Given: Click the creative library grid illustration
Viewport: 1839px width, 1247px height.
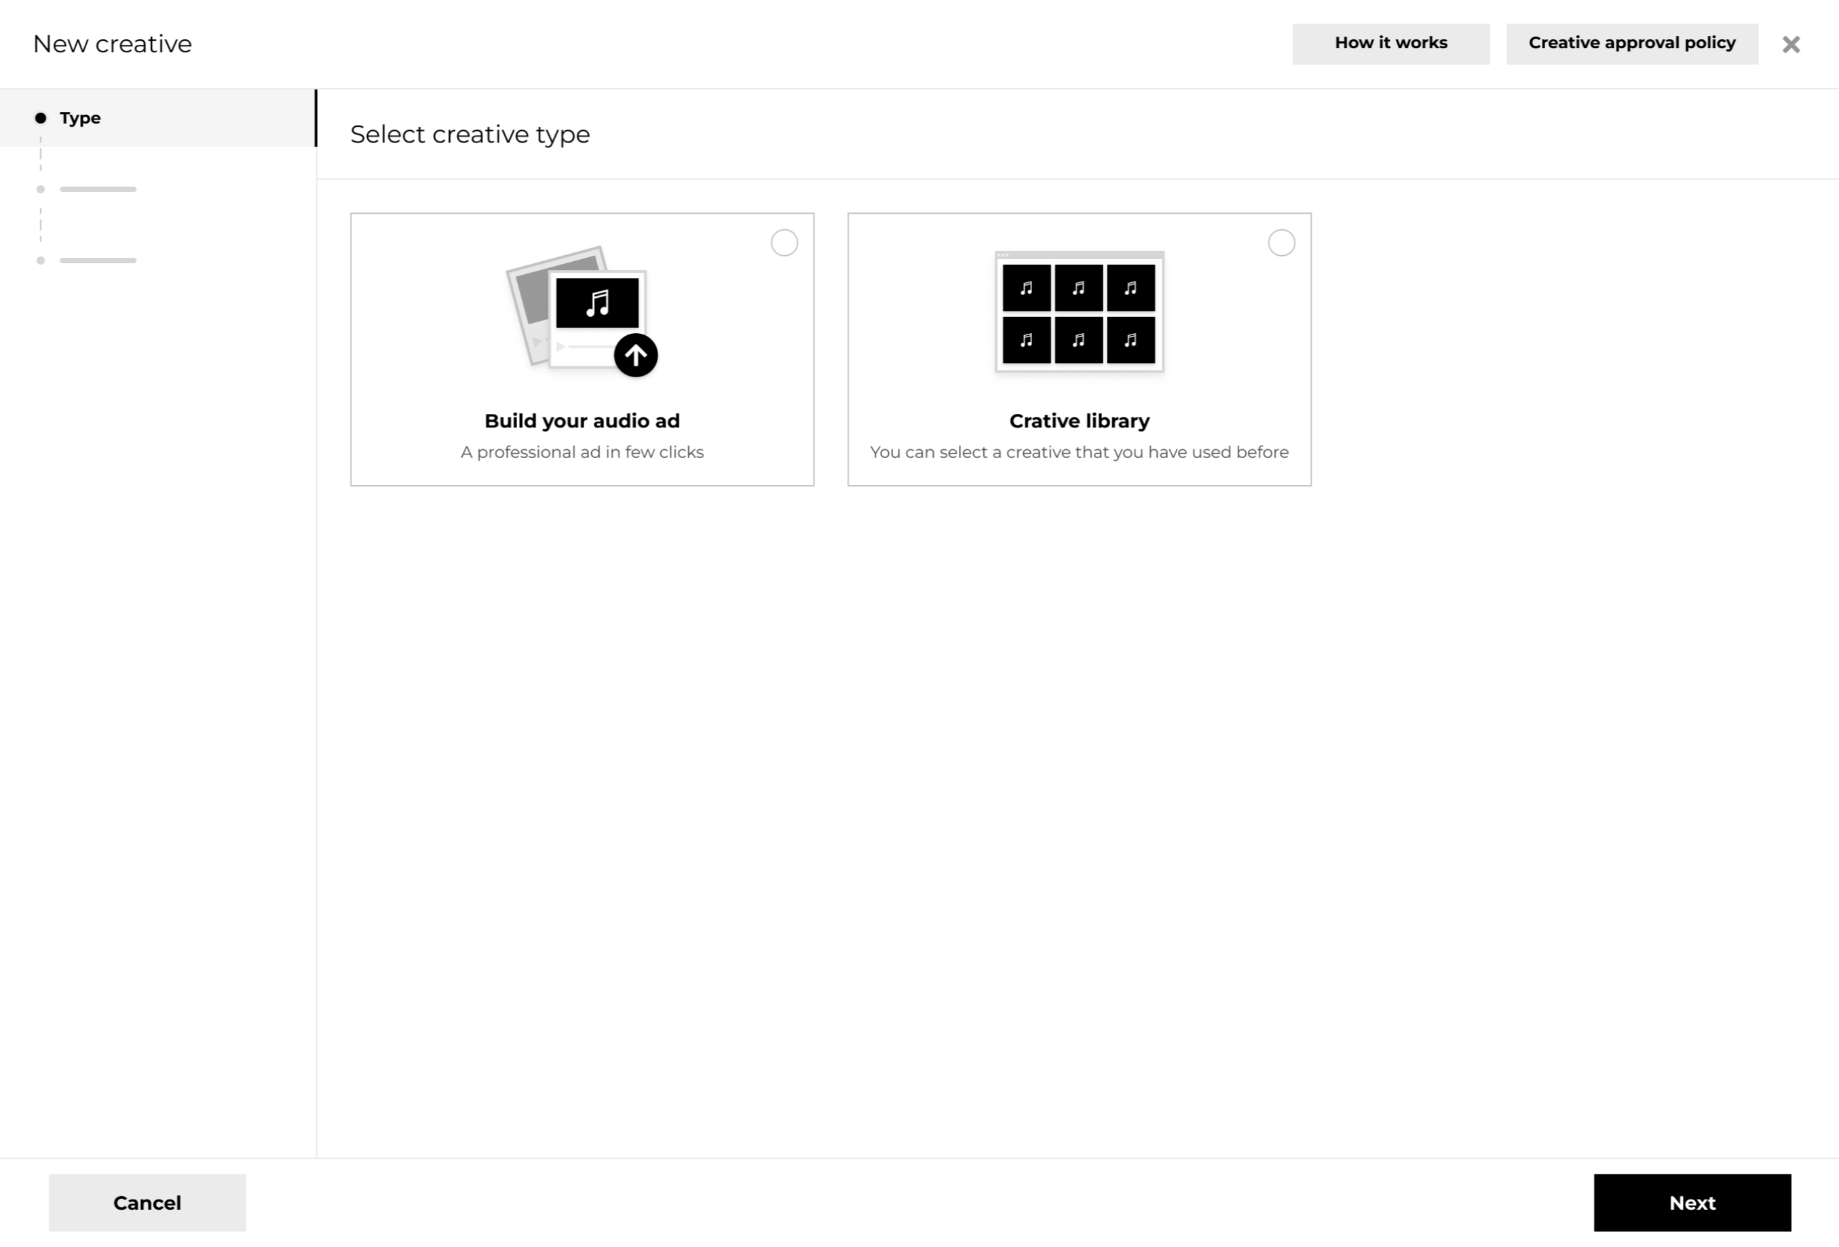Looking at the screenshot, I should click(1080, 312).
